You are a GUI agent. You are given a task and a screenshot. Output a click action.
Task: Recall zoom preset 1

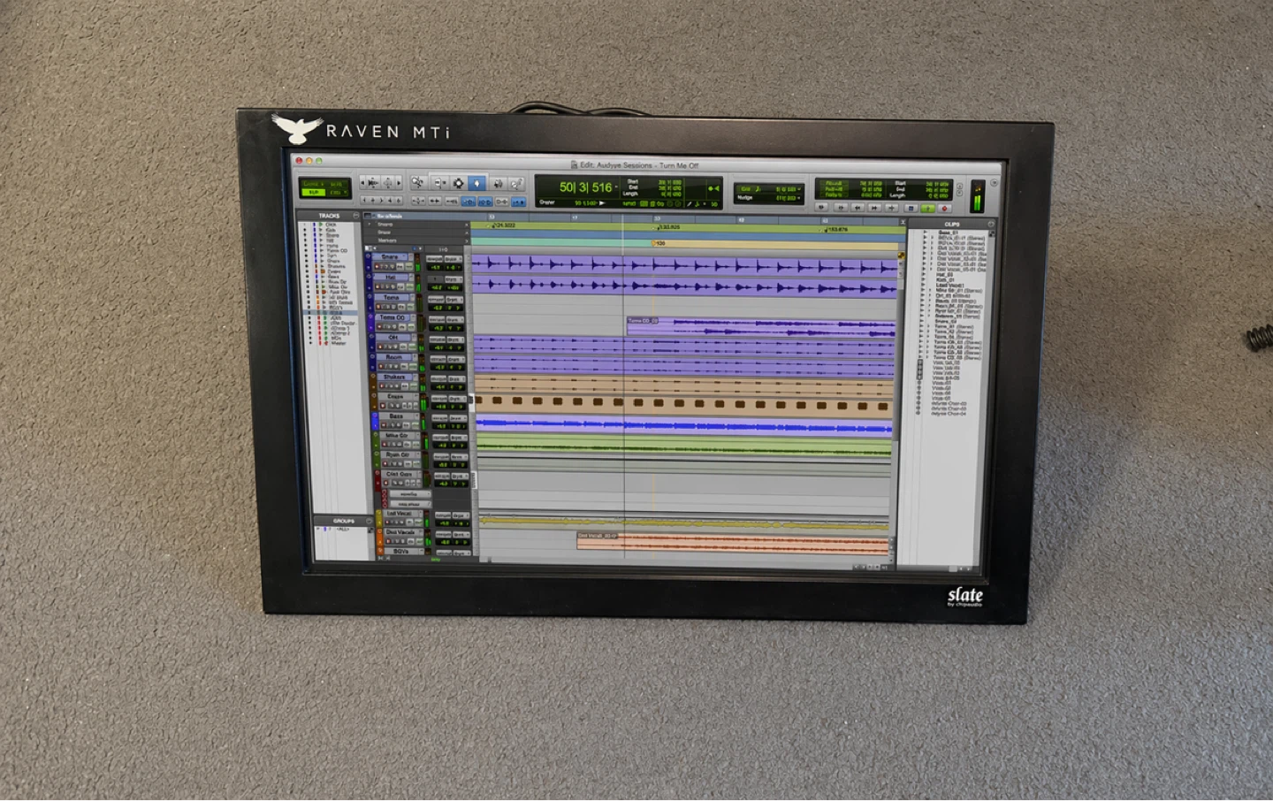[364, 201]
